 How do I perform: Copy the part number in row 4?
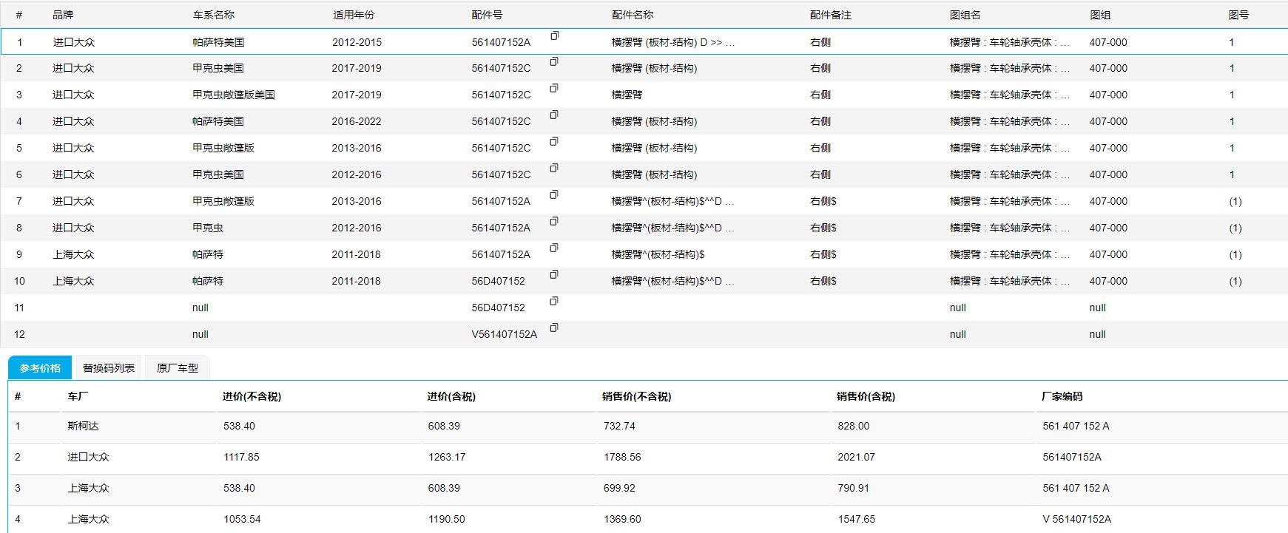554,115
